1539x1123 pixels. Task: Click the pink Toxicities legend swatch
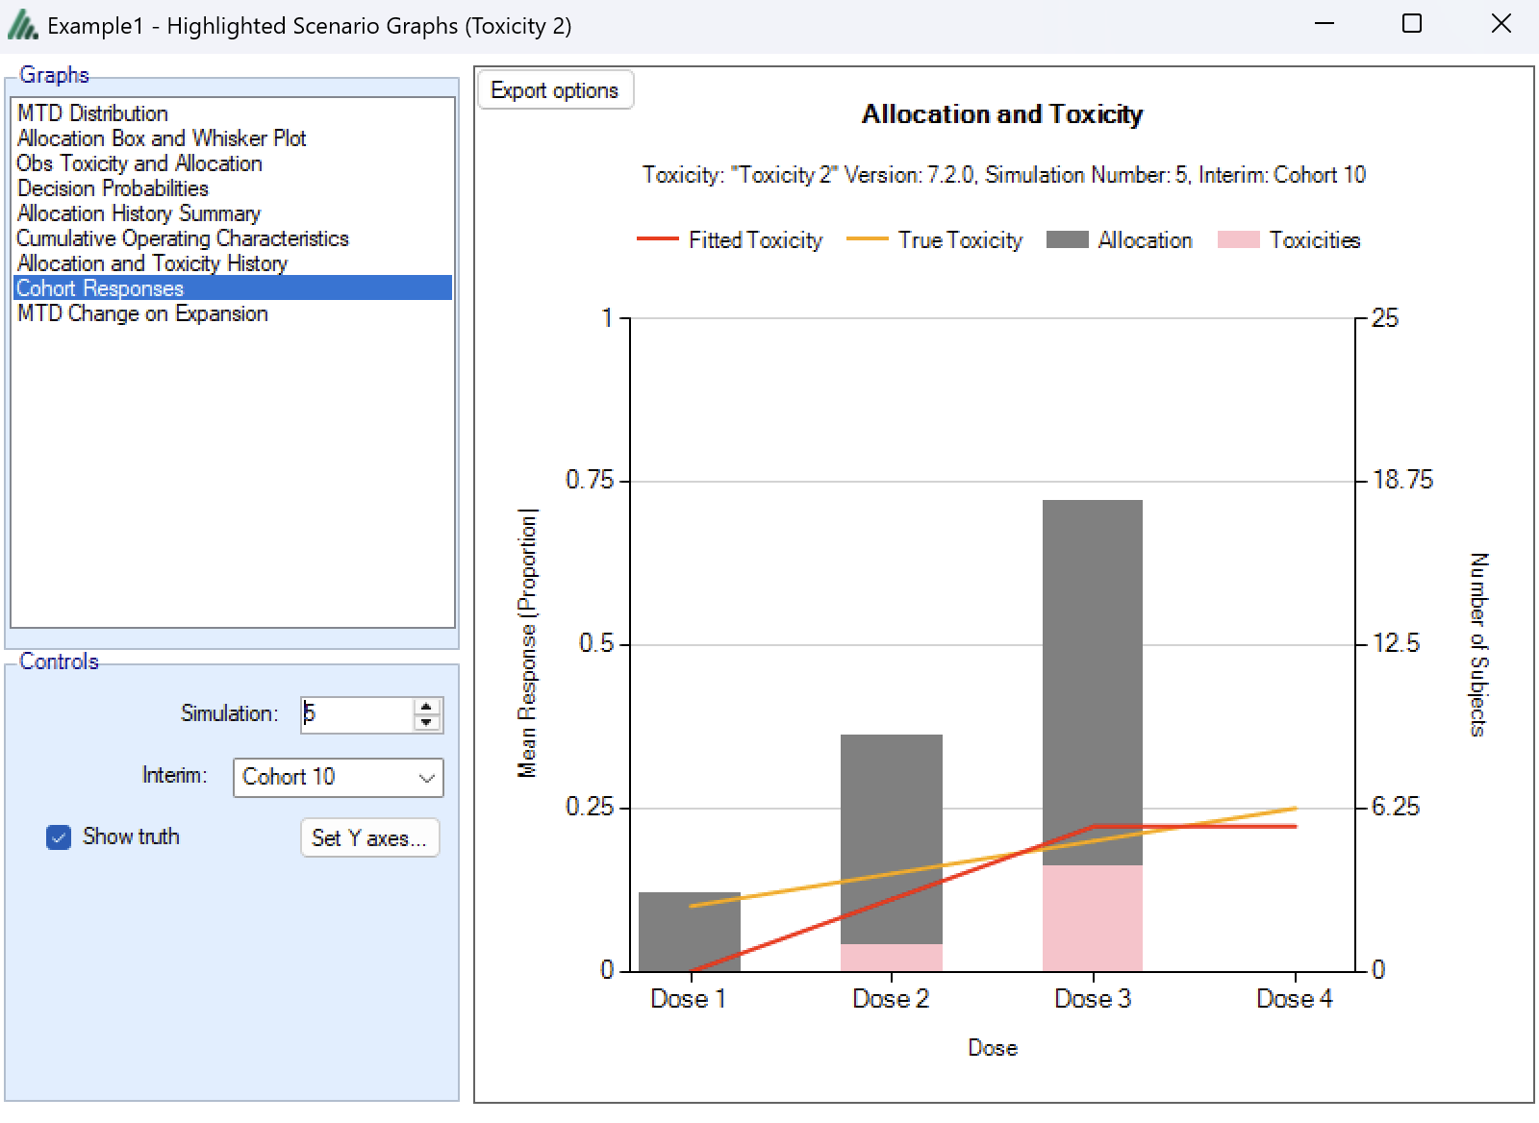(1238, 240)
